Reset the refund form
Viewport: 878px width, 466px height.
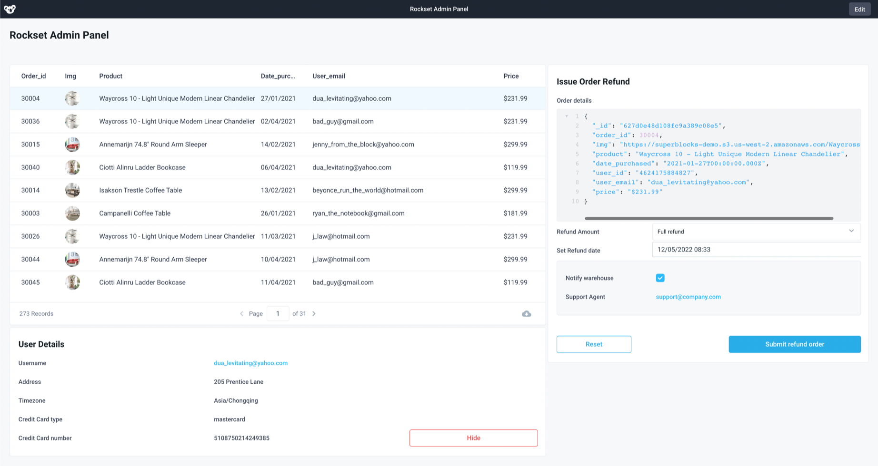coord(594,344)
